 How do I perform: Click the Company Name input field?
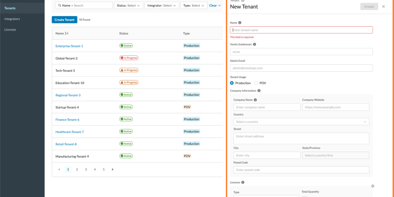pos(267,107)
